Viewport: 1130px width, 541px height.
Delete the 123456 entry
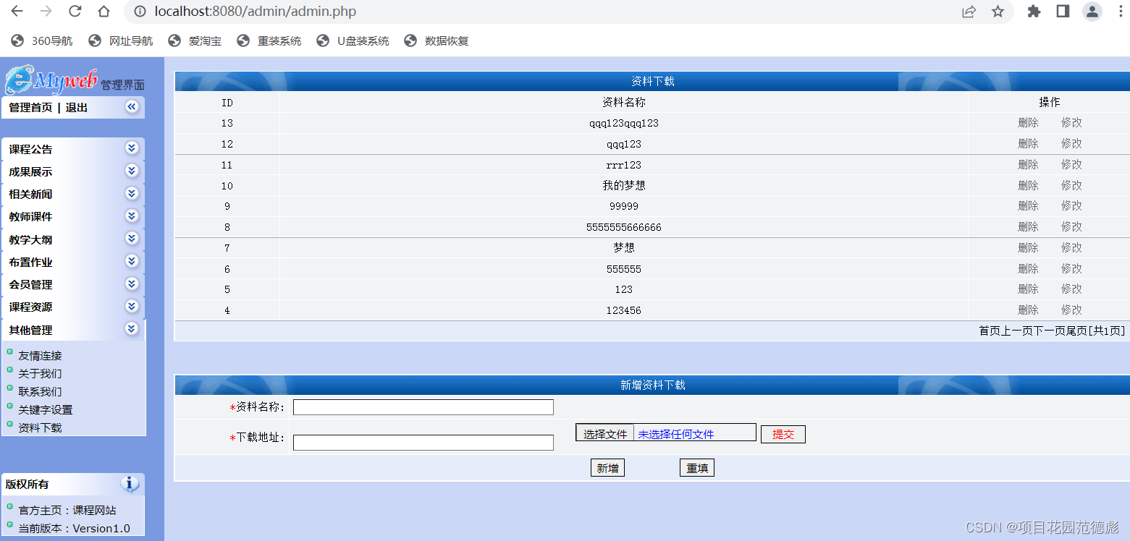(x=1028, y=310)
